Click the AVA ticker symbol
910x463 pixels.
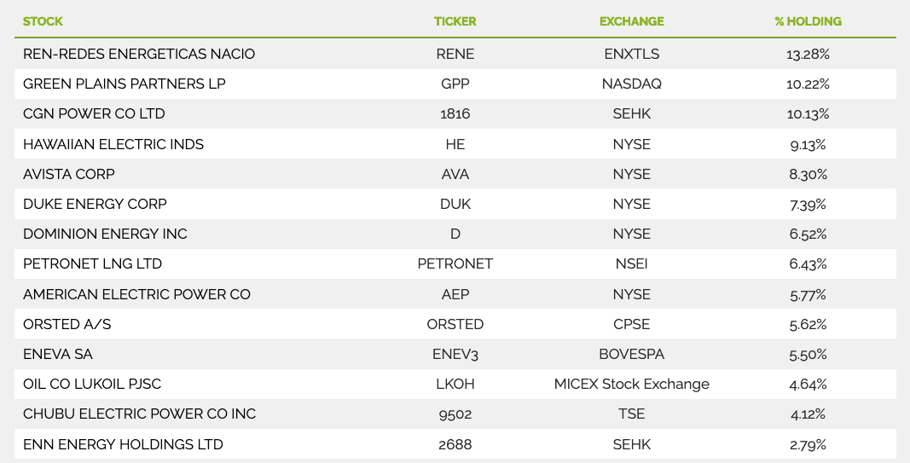(x=455, y=174)
